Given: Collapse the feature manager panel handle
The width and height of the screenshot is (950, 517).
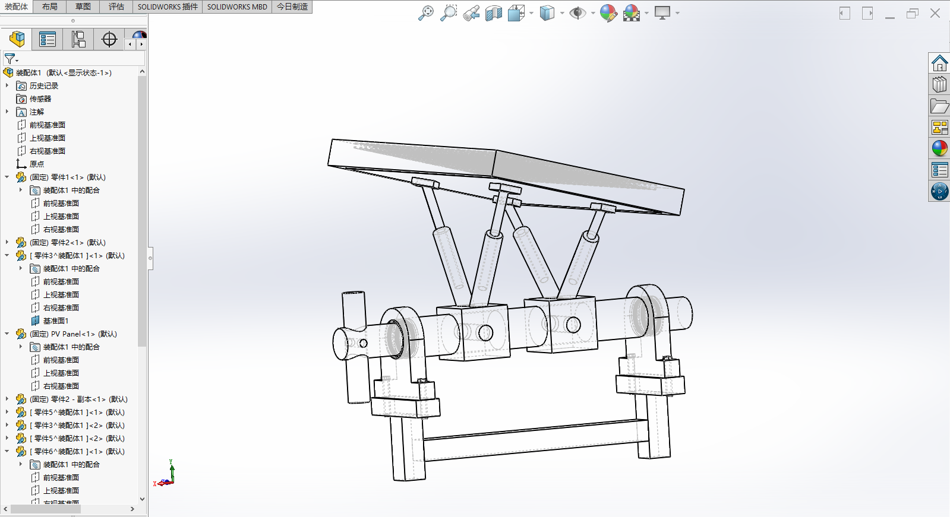Looking at the screenshot, I should (150, 258).
